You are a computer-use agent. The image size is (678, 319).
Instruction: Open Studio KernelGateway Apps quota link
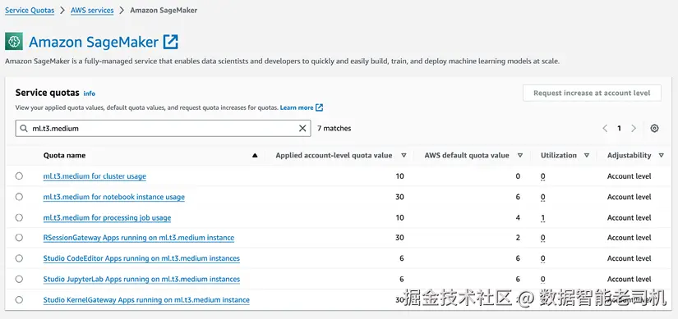(x=146, y=299)
